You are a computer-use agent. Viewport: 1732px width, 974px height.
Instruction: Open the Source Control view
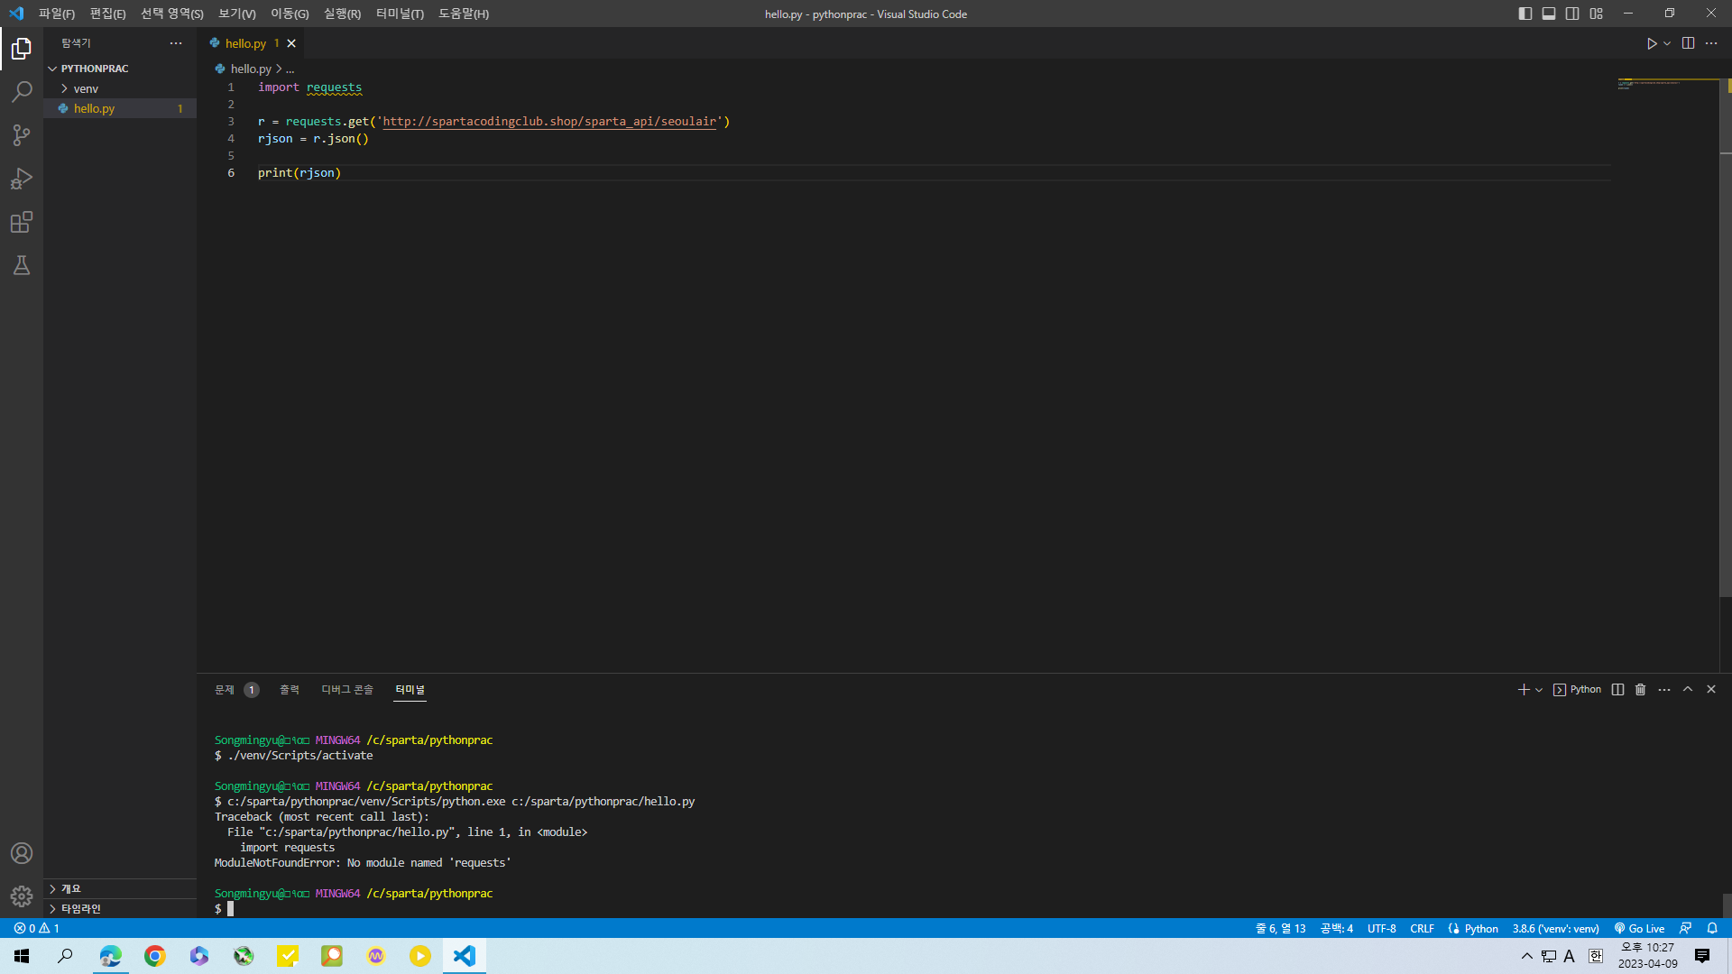click(x=22, y=135)
